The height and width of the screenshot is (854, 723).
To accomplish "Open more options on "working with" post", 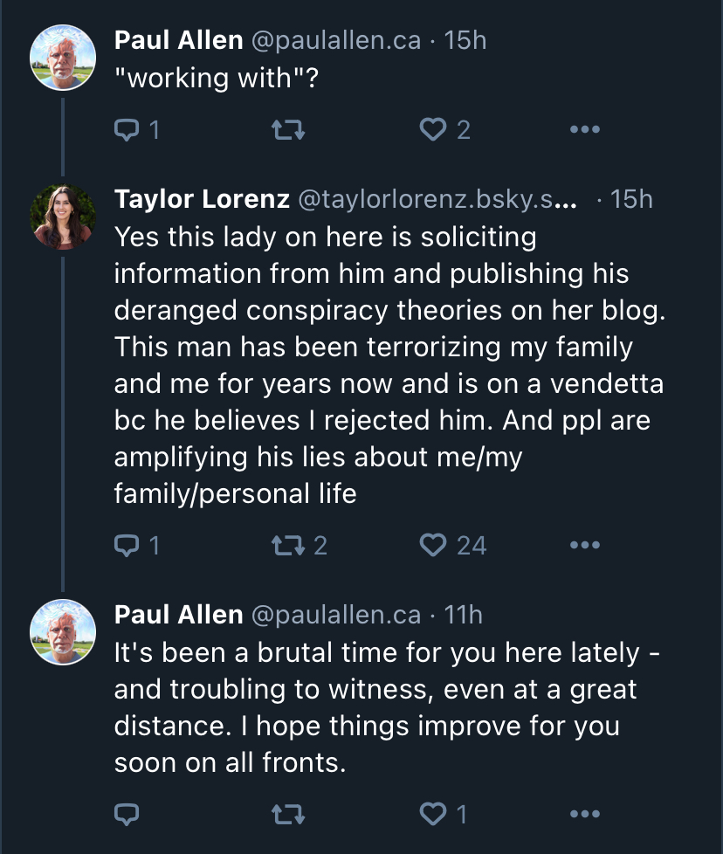I will 585,129.
